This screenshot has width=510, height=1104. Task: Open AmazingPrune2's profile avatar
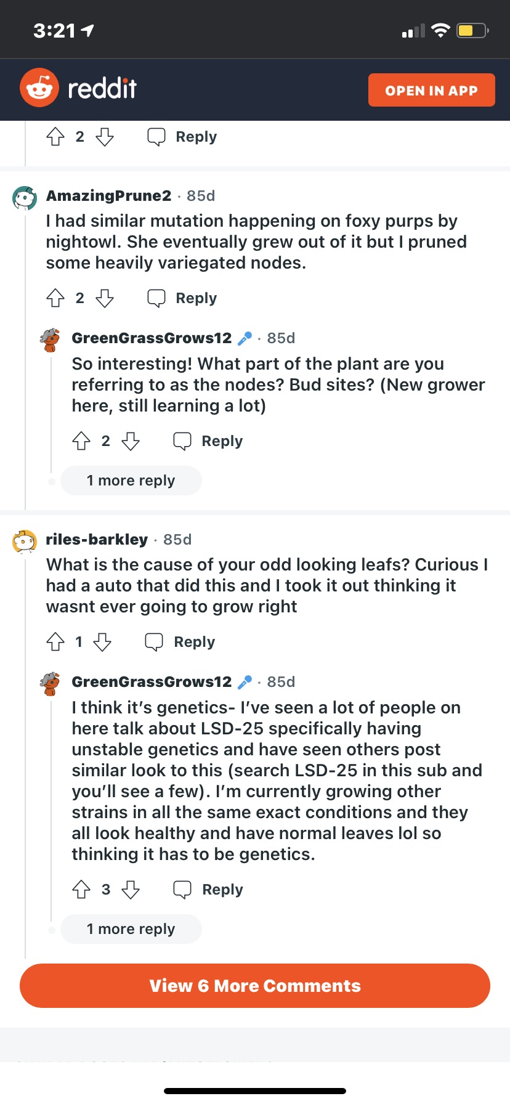pos(25,198)
